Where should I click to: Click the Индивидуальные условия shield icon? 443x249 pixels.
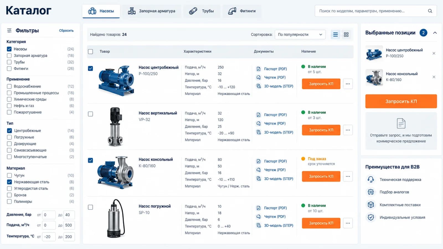click(371, 217)
